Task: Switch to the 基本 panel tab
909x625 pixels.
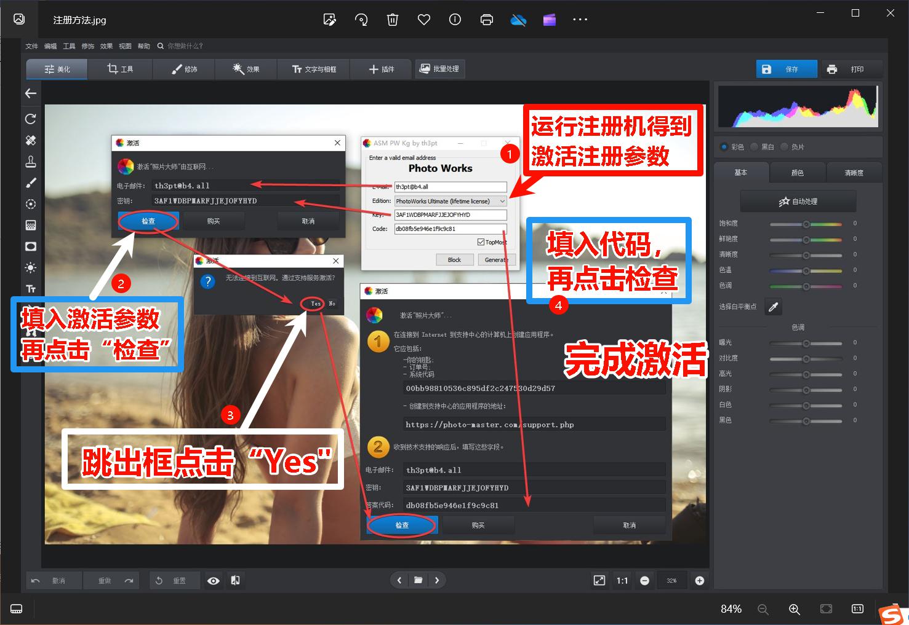Action: pyautogui.click(x=741, y=173)
